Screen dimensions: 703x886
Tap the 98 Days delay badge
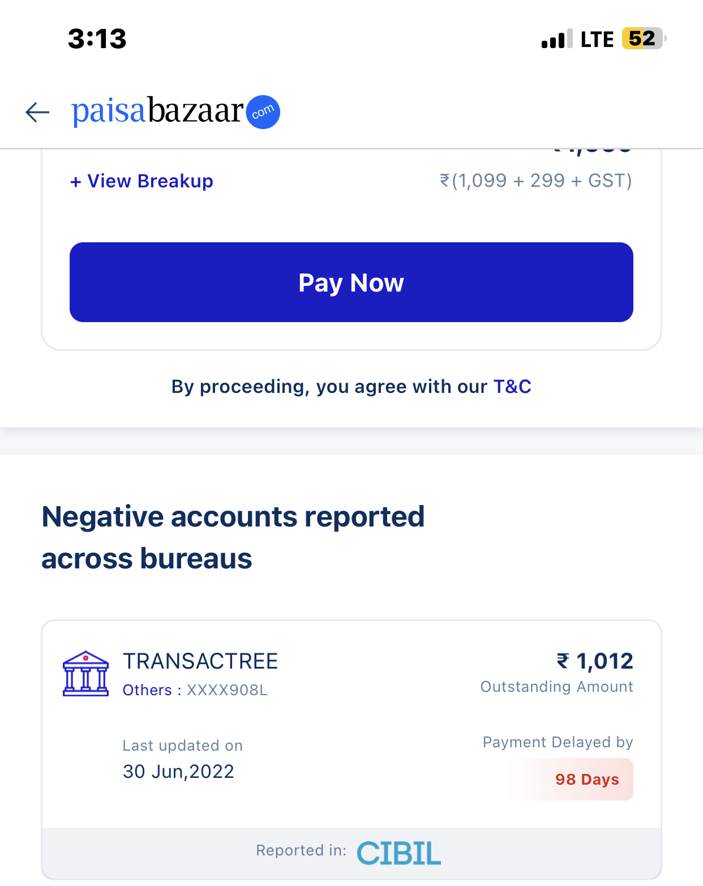[587, 780]
